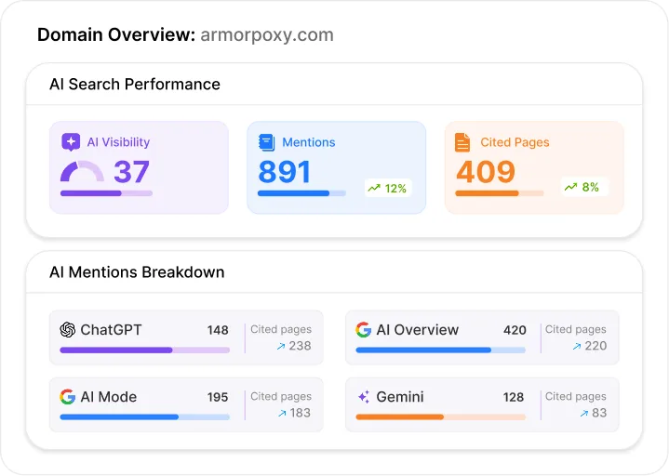Click 'Cited pages' text in AI Overview row
The width and height of the screenshot is (669, 476).
coord(576,329)
